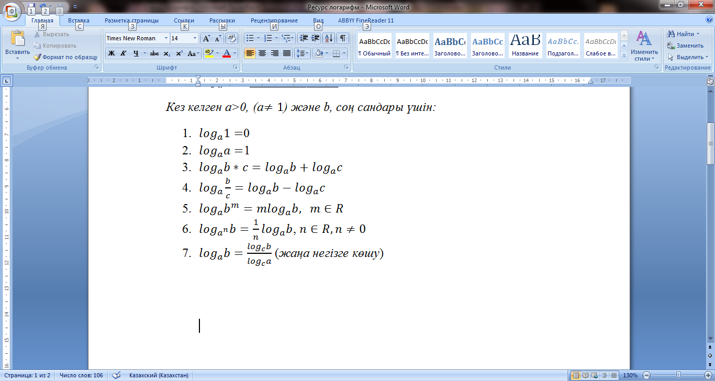Click the vertical scrollbar thumb
This screenshot has width=715, height=381.
(710, 144)
